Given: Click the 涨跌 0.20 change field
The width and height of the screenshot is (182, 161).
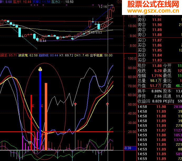Looking at the screenshot, I should pos(150,71).
